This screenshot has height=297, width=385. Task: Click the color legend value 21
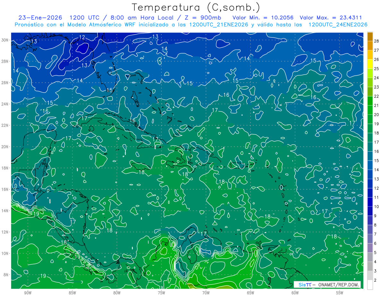[377, 105]
